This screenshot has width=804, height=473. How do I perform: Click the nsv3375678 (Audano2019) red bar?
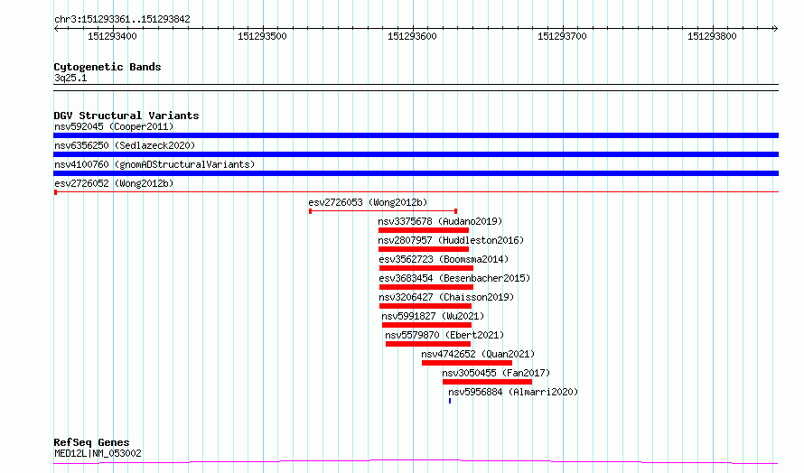point(424,230)
